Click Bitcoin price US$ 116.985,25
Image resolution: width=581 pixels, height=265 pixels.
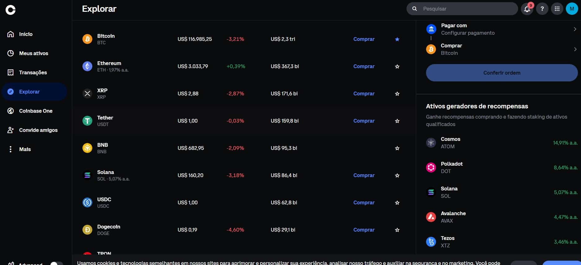pyautogui.click(x=195, y=39)
